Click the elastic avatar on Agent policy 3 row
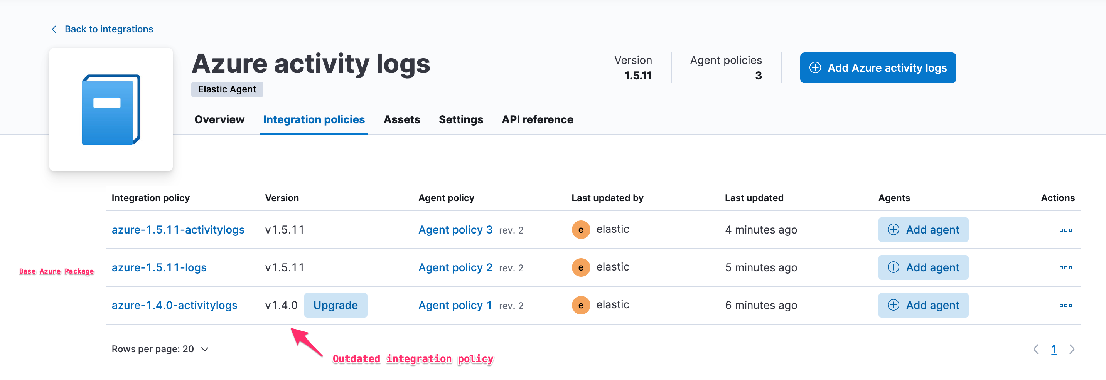Image resolution: width=1106 pixels, height=380 pixels. pos(581,229)
